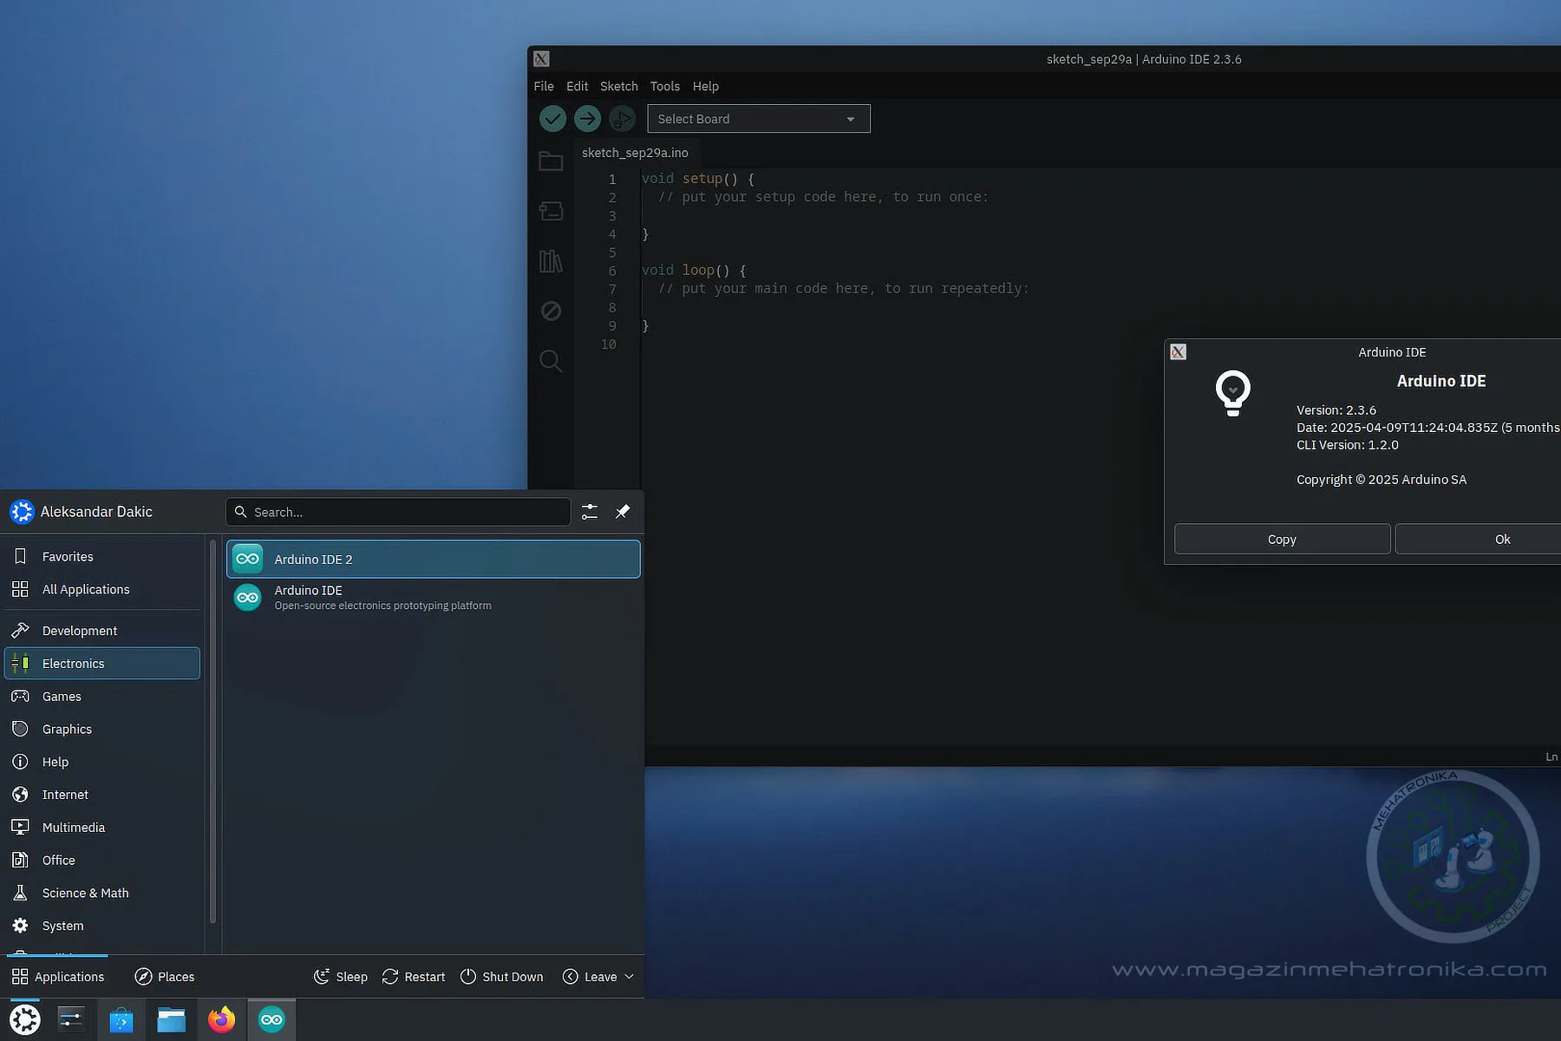This screenshot has height=1041, width=1561.
Task: Expand the Leave options chevron
Action: point(630,977)
